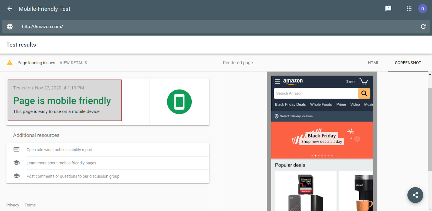This screenshot has width=432, height=211.
Task: Open the feedback icon in the header
Action: (x=388, y=9)
